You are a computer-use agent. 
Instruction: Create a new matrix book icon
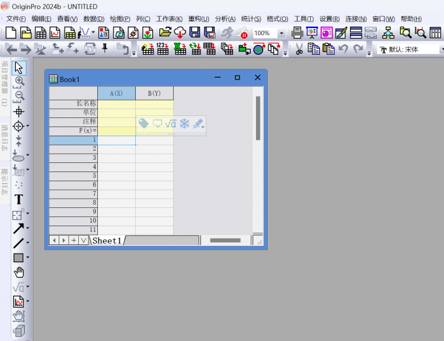[x=70, y=33]
